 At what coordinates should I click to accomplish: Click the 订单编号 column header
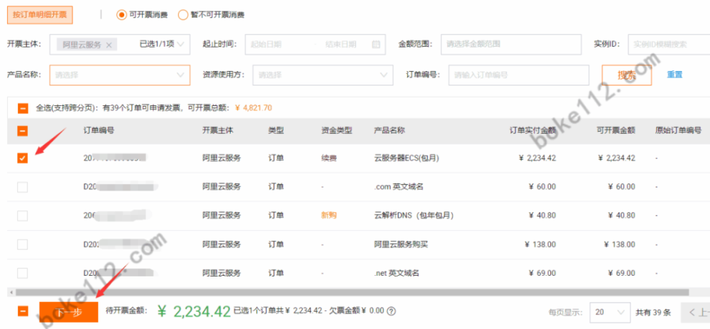(99, 131)
